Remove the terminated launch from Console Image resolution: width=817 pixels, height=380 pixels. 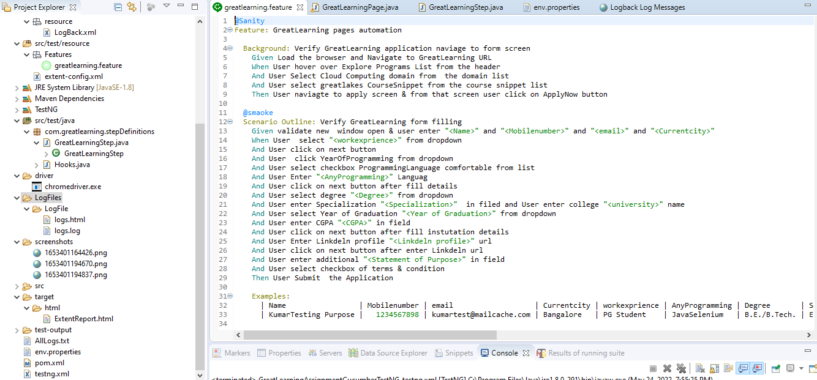pyautogui.click(x=667, y=368)
